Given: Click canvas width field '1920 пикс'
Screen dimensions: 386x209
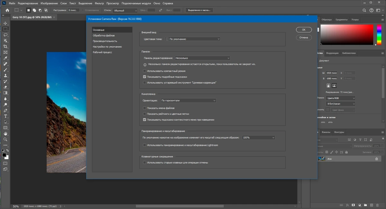Looking at the screenshot, I should point(331,73).
